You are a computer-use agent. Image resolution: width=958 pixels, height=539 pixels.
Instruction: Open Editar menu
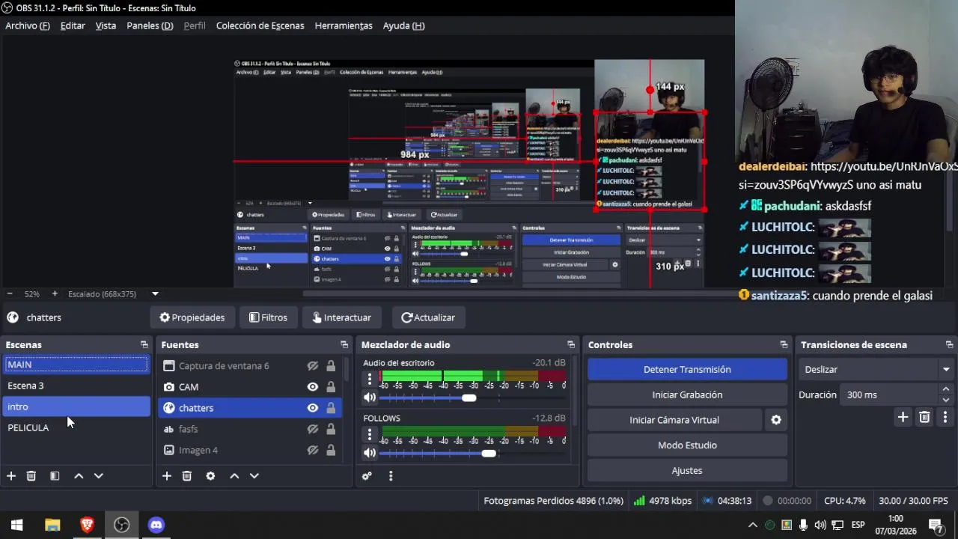[73, 25]
